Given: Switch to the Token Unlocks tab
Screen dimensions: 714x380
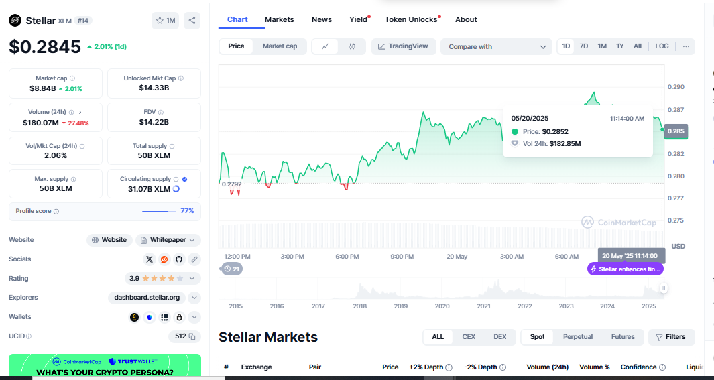Looking at the screenshot, I should click(x=411, y=19).
